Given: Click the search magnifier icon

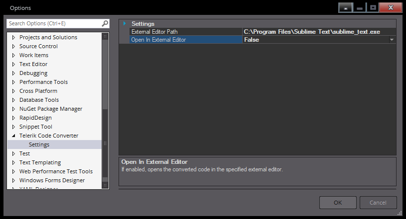Looking at the screenshot, I should [x=105, y=23].
